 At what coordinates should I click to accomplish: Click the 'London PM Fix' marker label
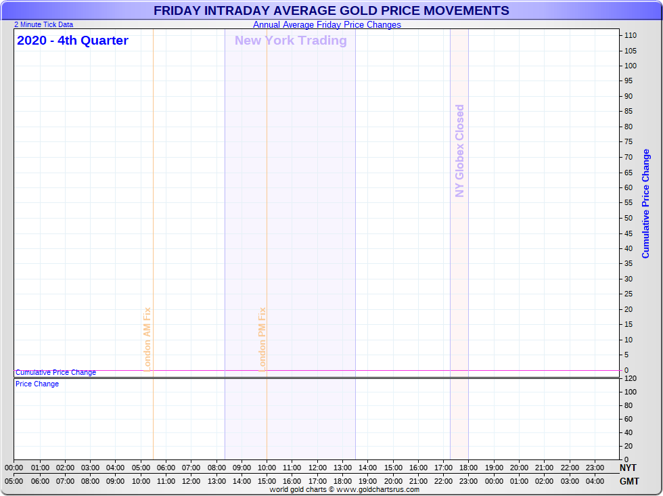point(262,339)
